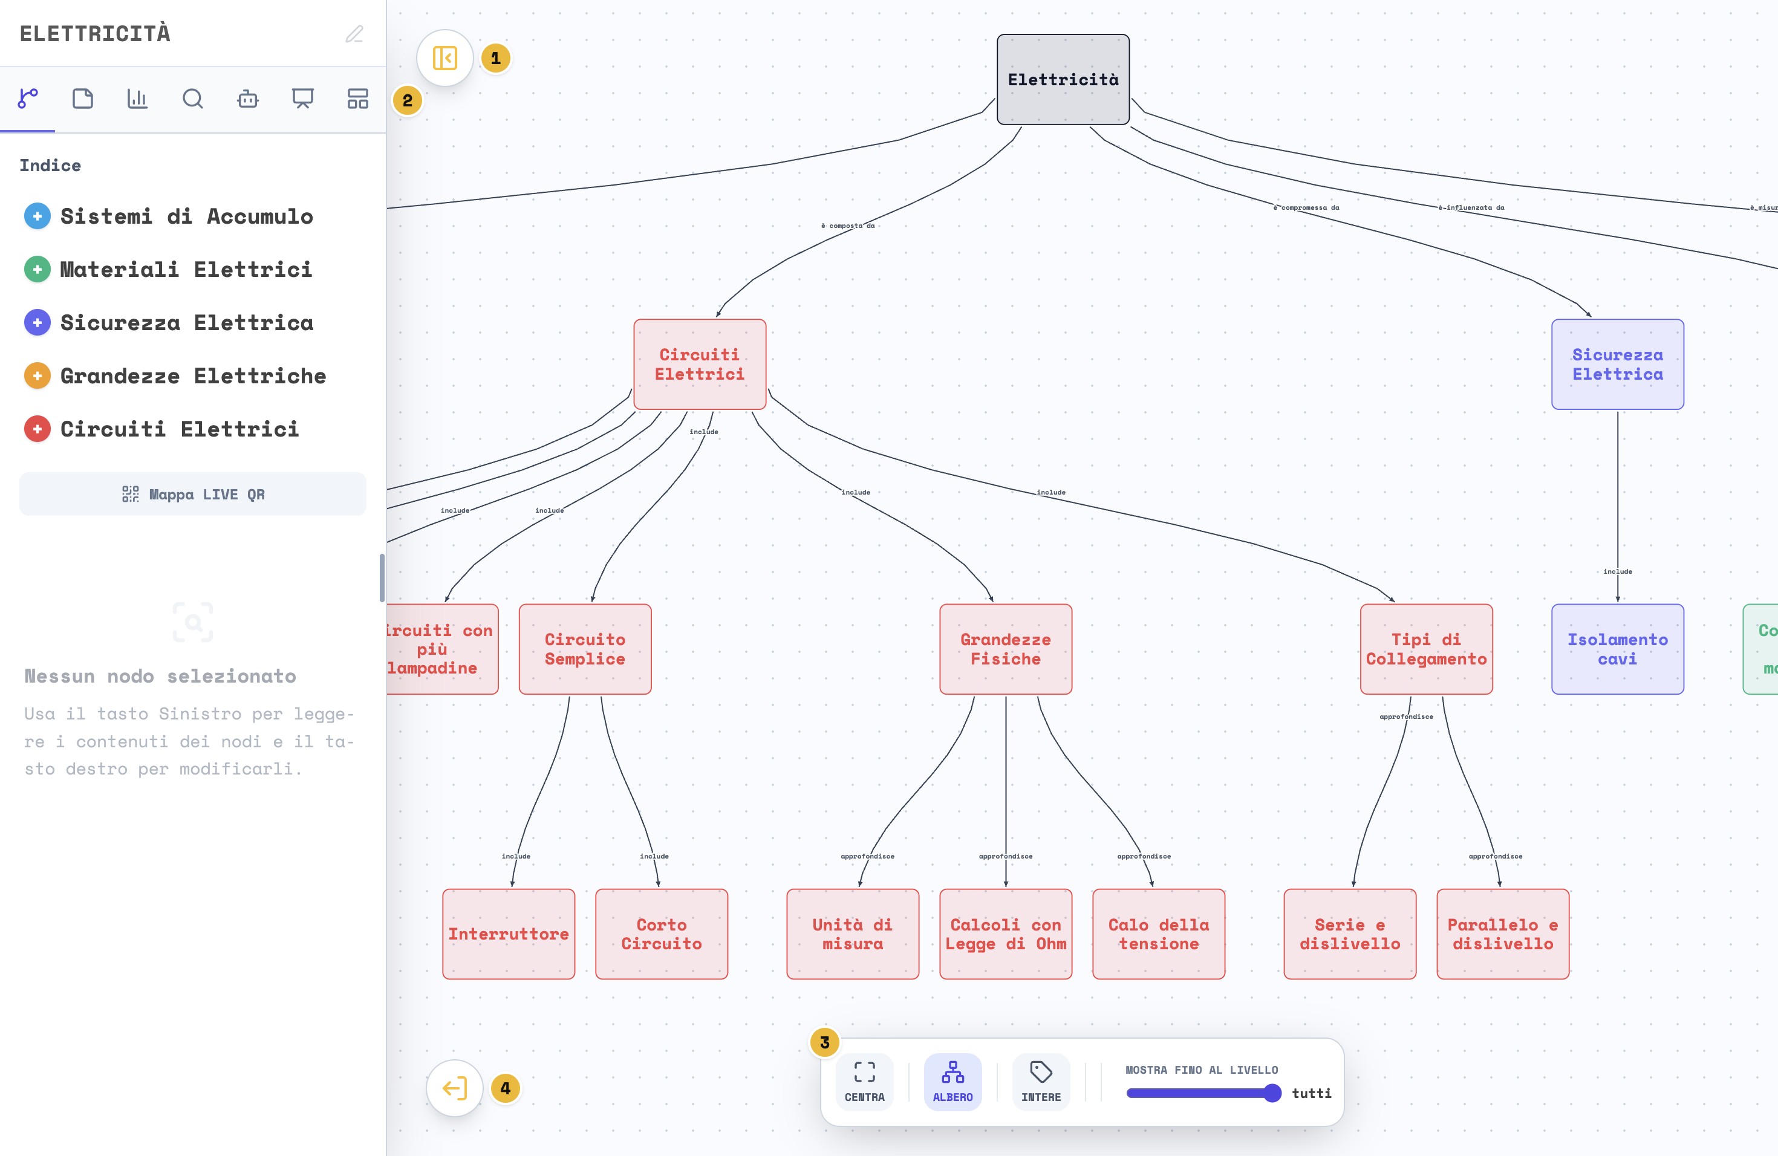Click the edit pencil icon next to ELETTRICITÀ
Screen dimensions: 1778x1156
(x=354, y=34)
